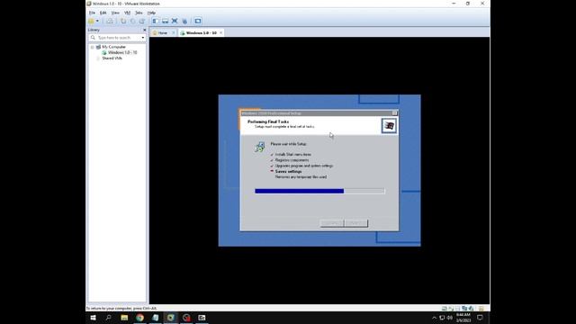Open the View menu
Screen dimensions: 576x324
point(115,13)
